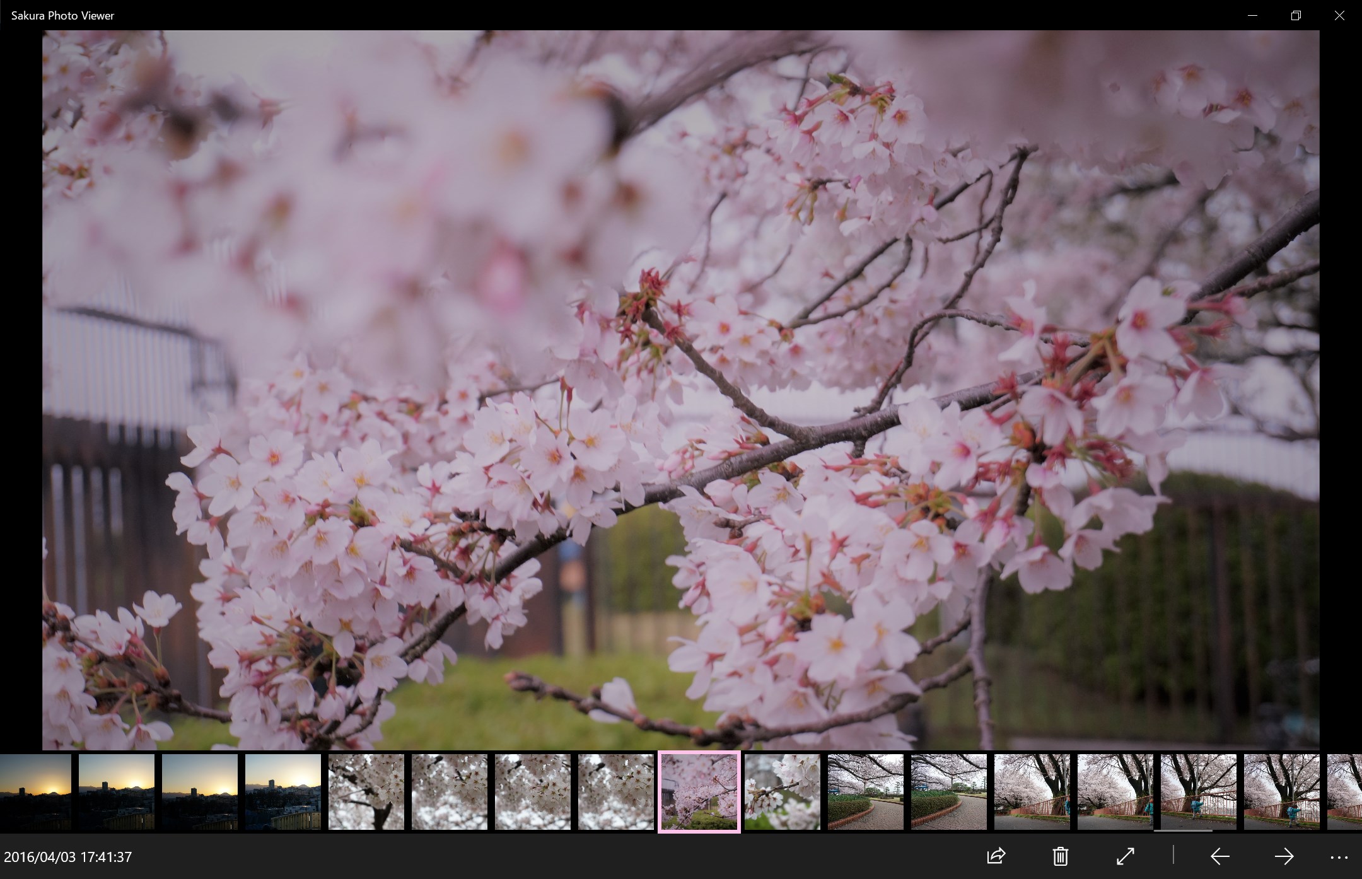Open the first white blossom thumbnail
Screen dimensions: 1362x879
pos(366,791)
